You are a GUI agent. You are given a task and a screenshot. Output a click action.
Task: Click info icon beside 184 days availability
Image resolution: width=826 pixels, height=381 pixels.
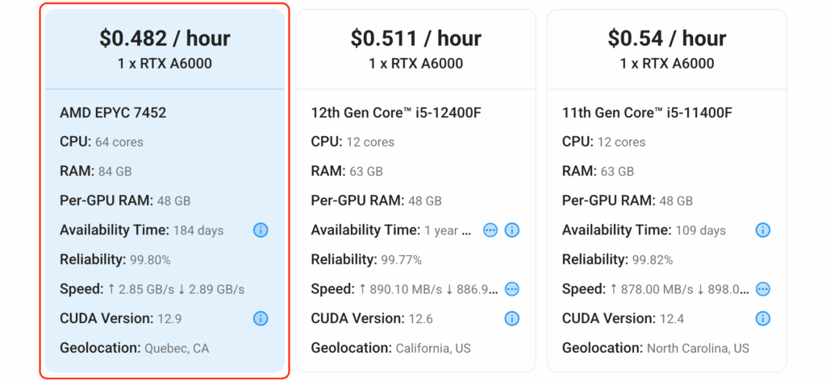pos(261,230)
